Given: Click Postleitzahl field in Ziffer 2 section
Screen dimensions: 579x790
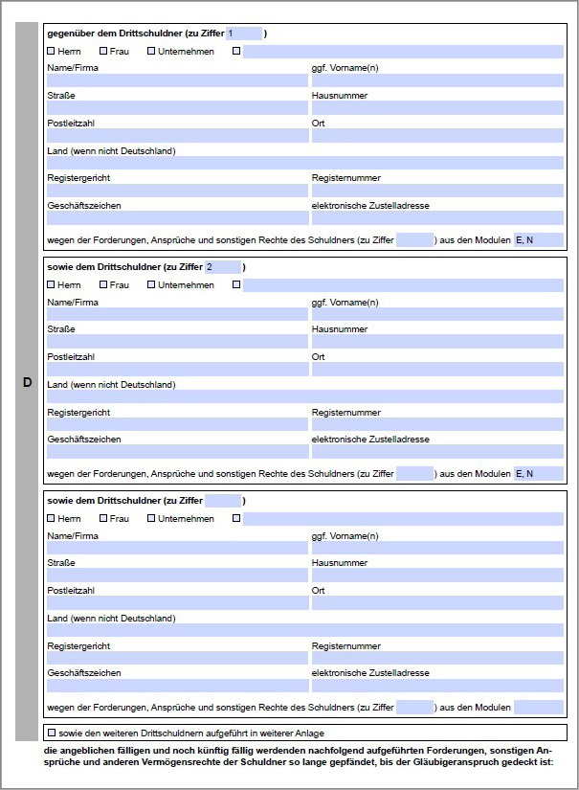Looking at the screenshot, I should (x=177, y=370).
